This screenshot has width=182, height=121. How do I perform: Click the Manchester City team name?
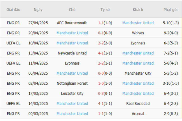(138, 73)
